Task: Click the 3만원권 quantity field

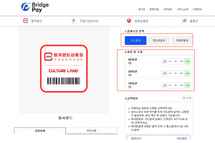Action: point(176,73)
